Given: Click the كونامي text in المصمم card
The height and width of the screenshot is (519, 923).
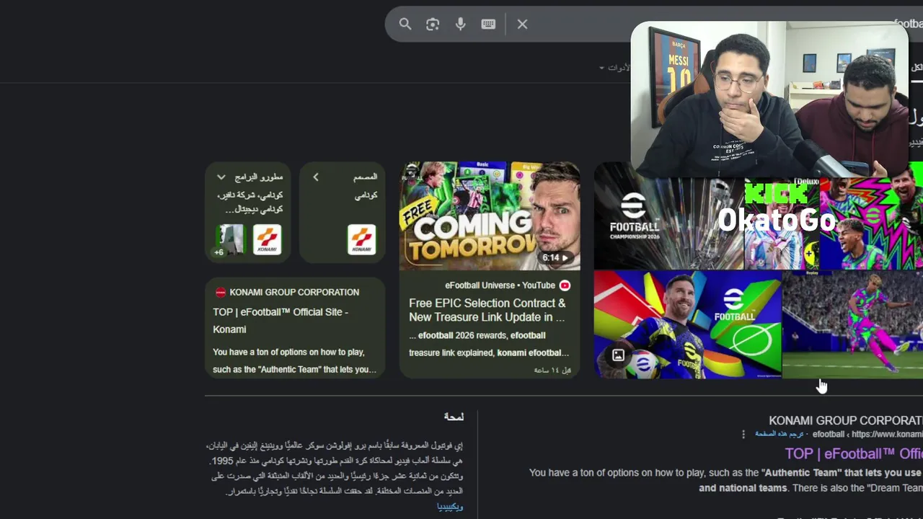Looking at the screenshot, I should (366, 195).
